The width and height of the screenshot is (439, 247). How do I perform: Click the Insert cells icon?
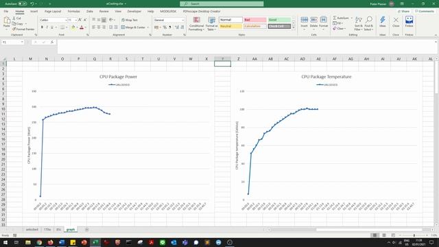click(305, 20)
